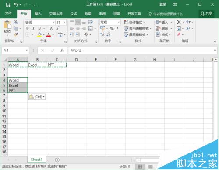The image size is (219, 170).
Task: Align text left
Action: click(72, 28)
